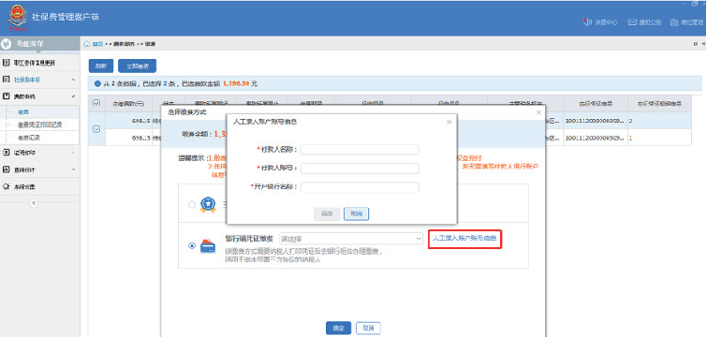Click 确定 in the payment method dialog

(x=338, y=328)
